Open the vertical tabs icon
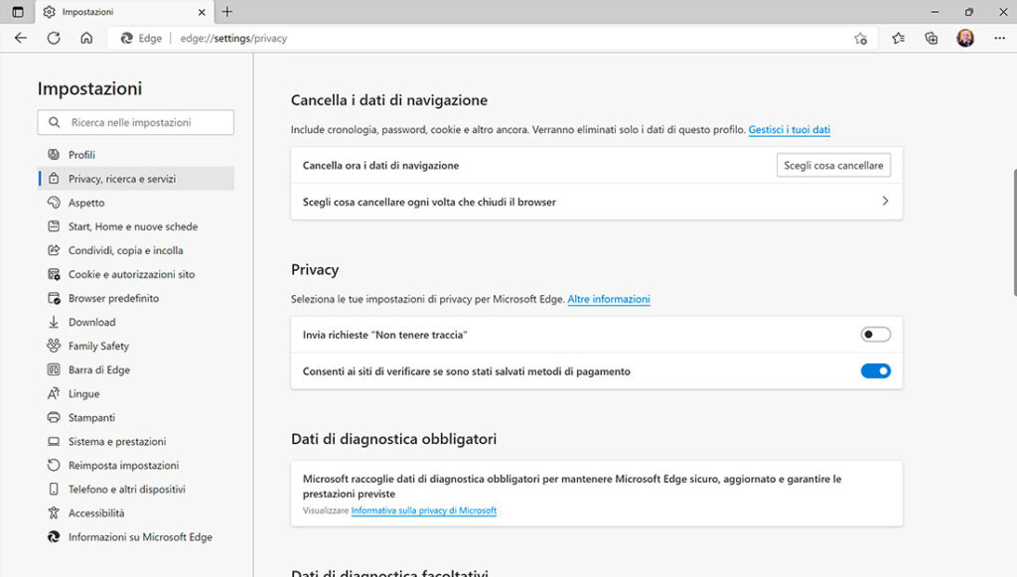1017x577 pixels. coord(18,12)
